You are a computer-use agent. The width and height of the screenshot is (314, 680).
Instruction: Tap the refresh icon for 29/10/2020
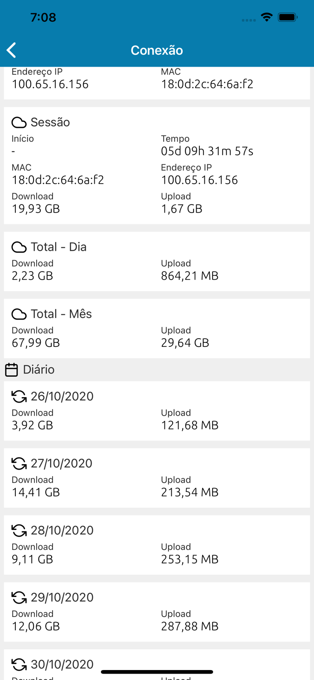tap(19, 598)
